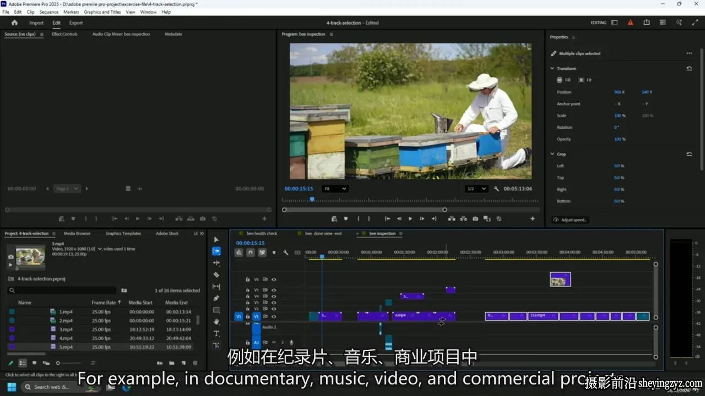Switch to the Media Browser tab
The width and height of the screenshot is (705, 396).
point(77,233)
